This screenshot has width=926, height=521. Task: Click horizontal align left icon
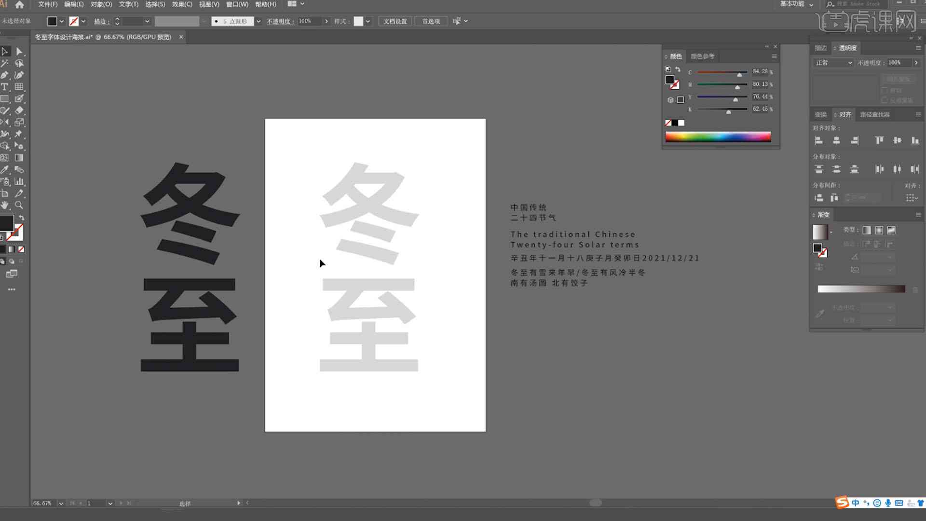(818, 140)
